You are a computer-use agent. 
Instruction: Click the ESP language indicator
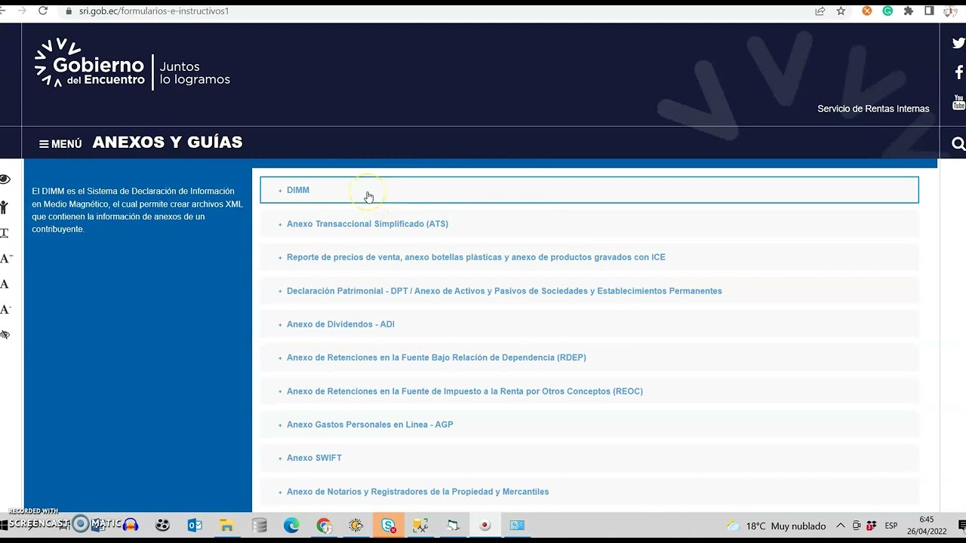click(x=891, y=526)
